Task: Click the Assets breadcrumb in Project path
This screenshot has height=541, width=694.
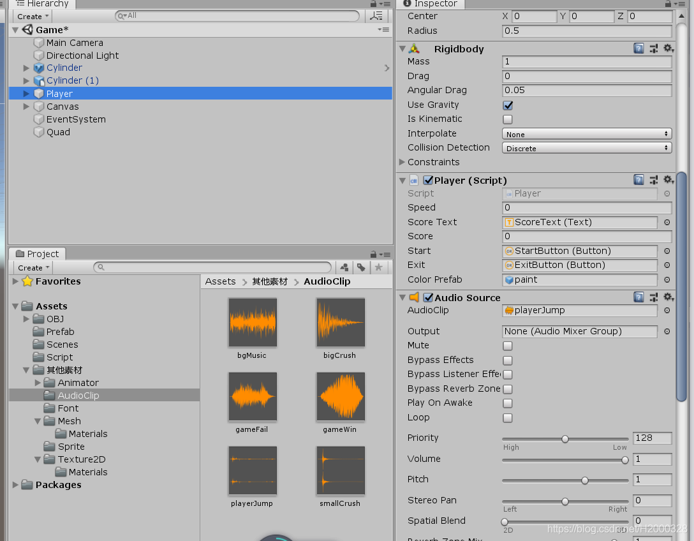Action: point(221,281)
